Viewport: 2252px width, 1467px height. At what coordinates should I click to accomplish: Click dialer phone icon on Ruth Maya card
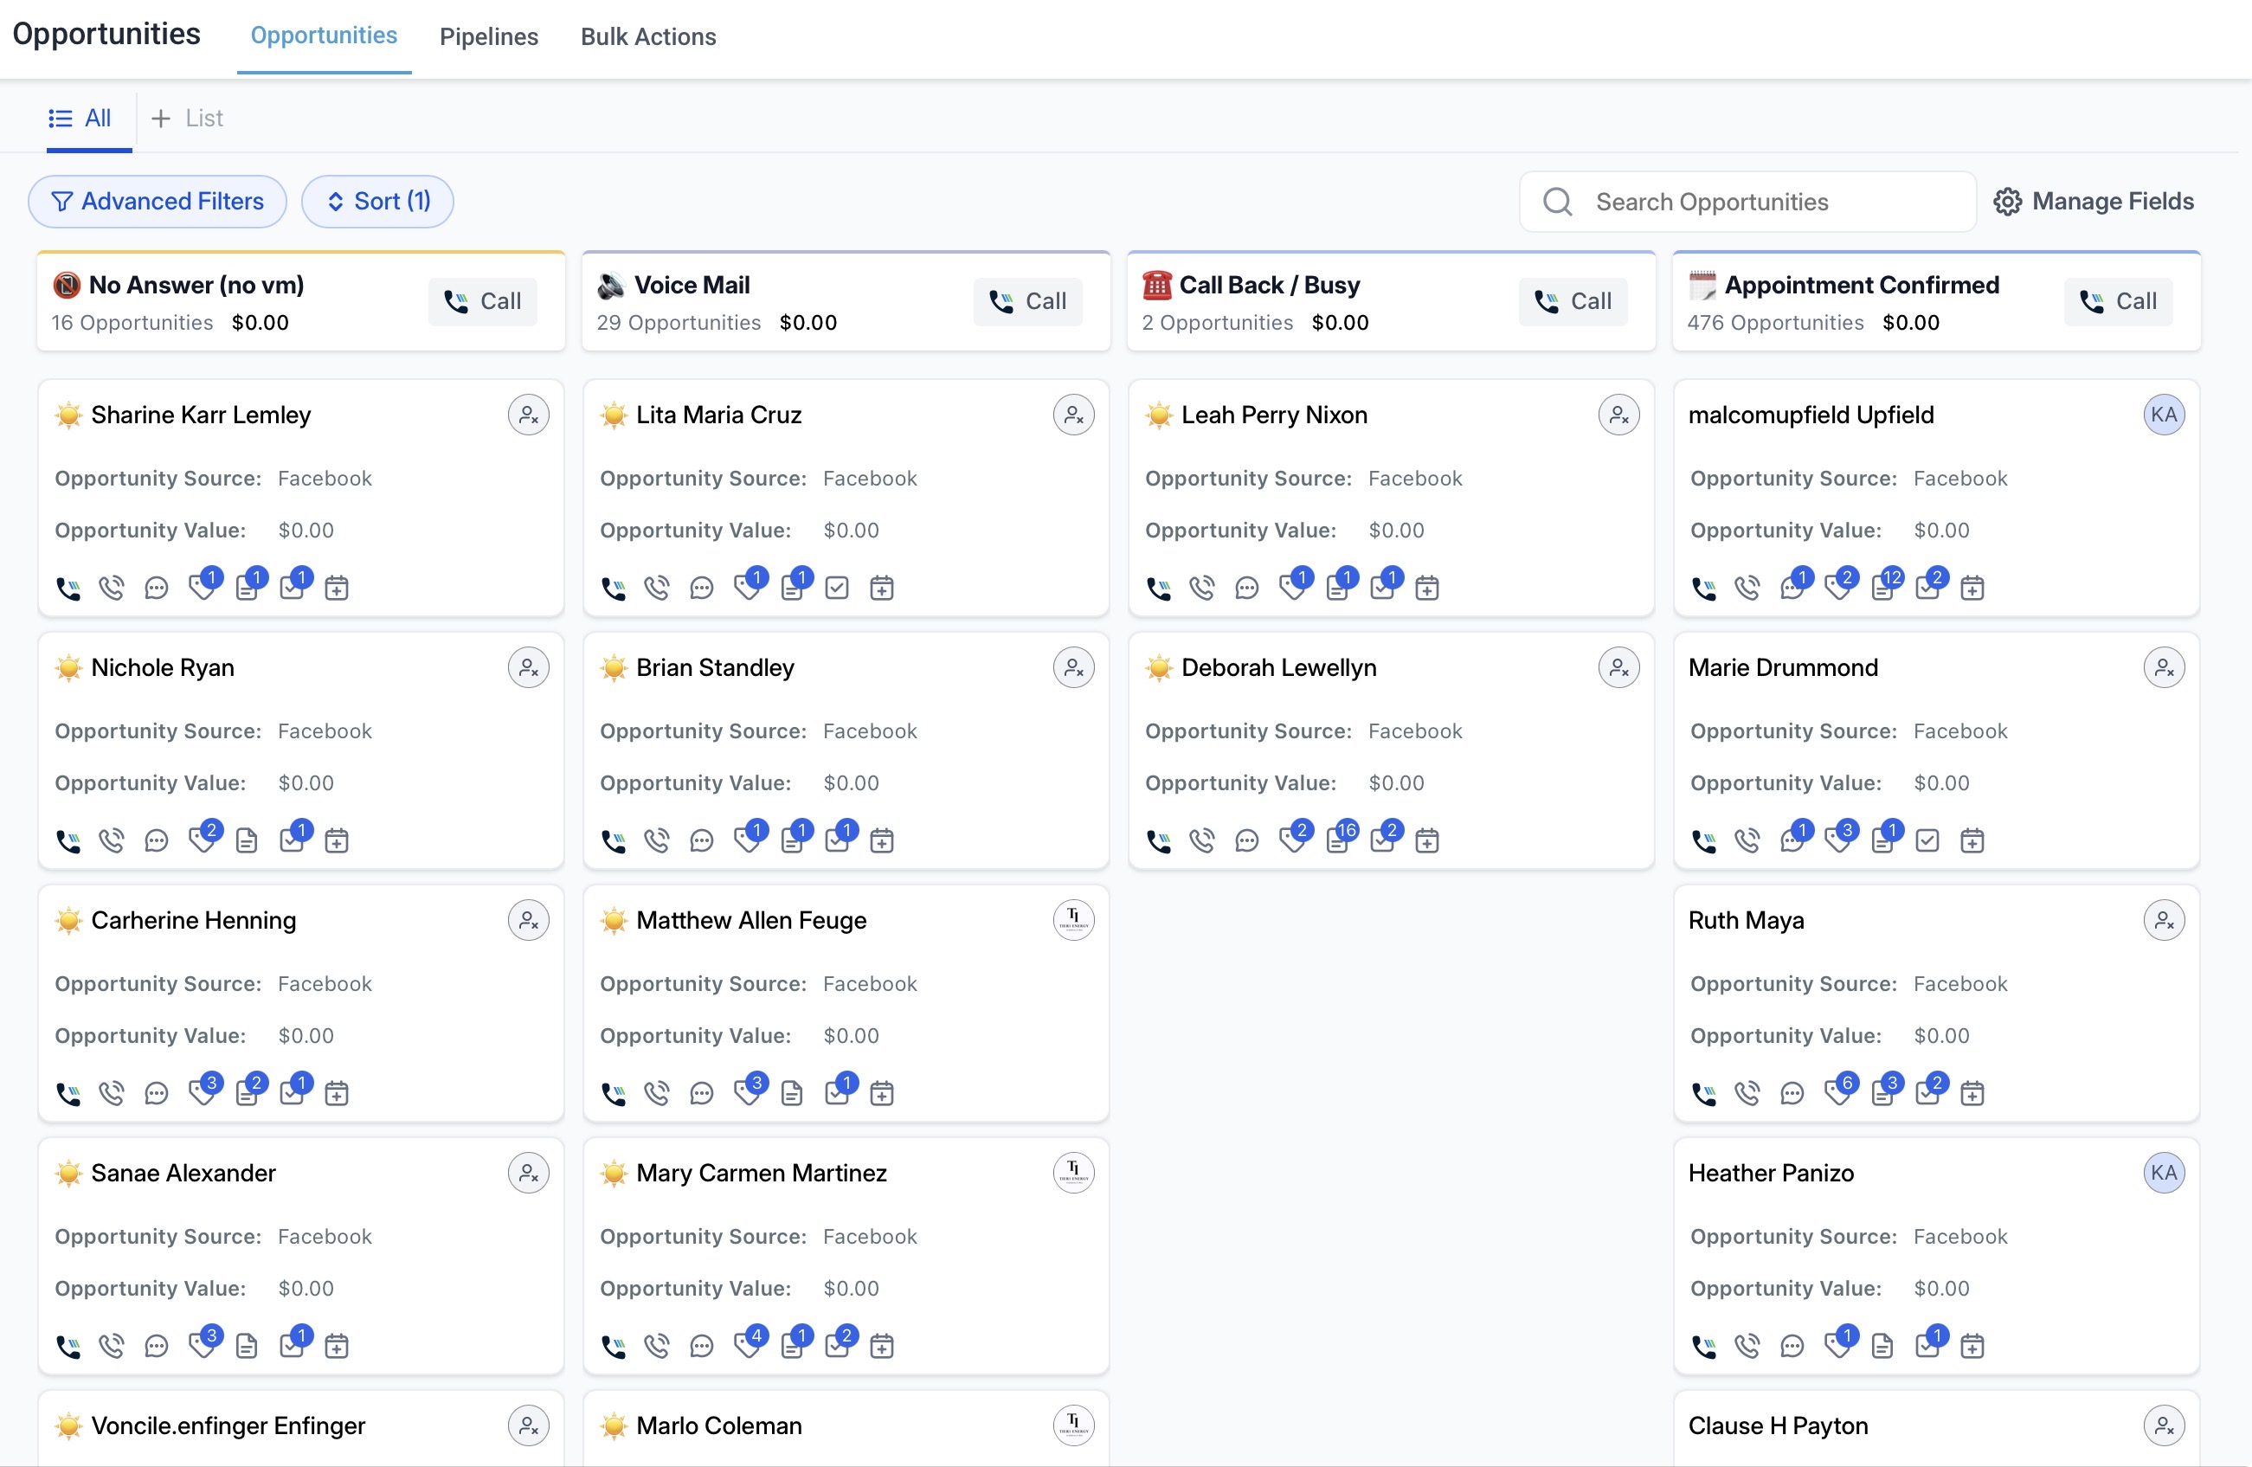[x=1703, y=1093]
